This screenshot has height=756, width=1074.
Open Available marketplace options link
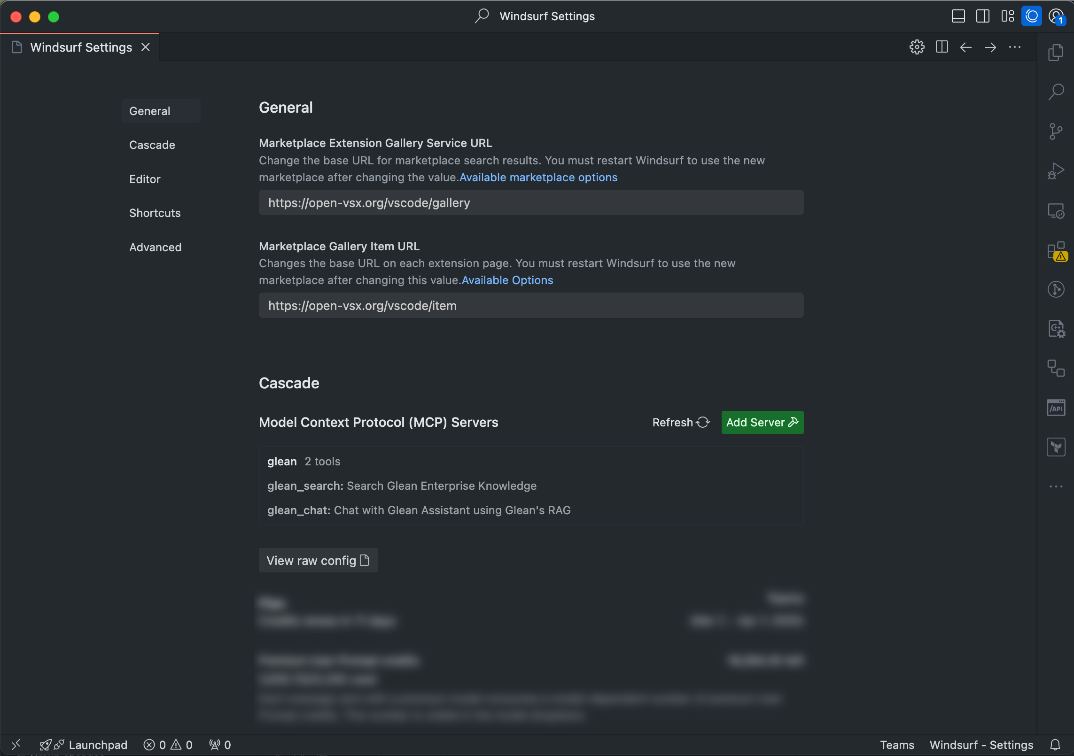pyautogui.click(x=538, y=177)
